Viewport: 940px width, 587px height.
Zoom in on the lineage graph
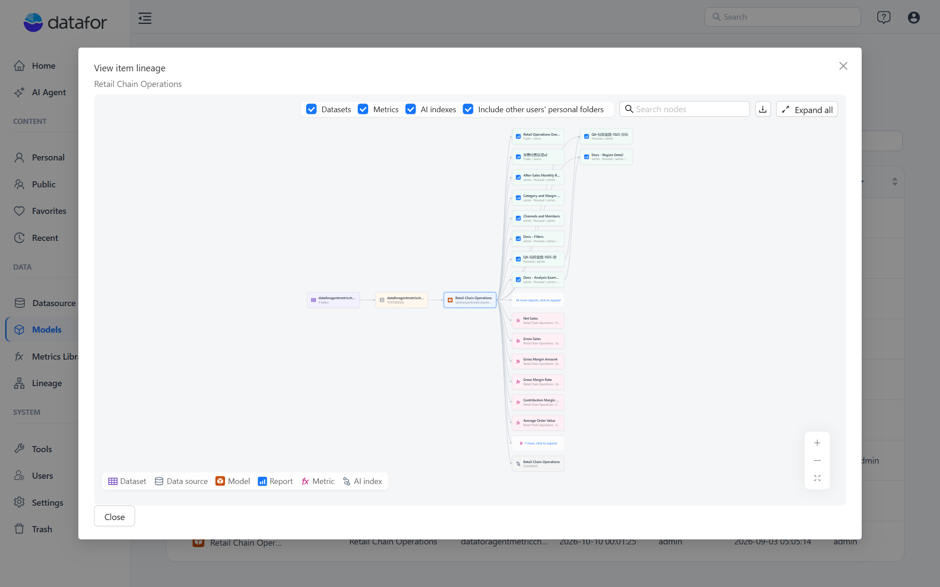pyautogui.click(x=817, y=443)
